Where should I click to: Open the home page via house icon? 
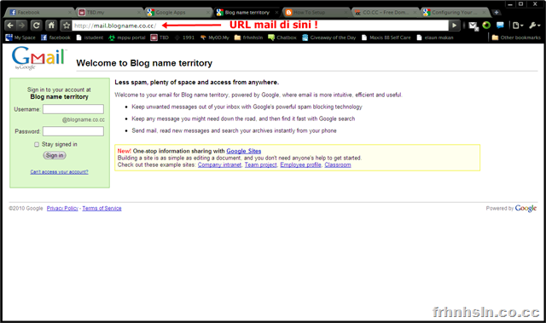coord(51,25)
